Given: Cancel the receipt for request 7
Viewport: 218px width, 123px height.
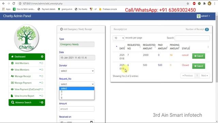Looking at the screenshot, I should (x=199, y=56).
